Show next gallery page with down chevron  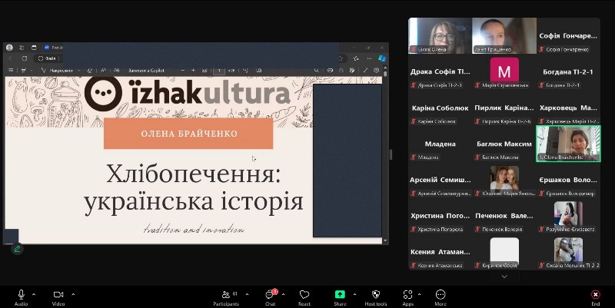click(504, 277)
